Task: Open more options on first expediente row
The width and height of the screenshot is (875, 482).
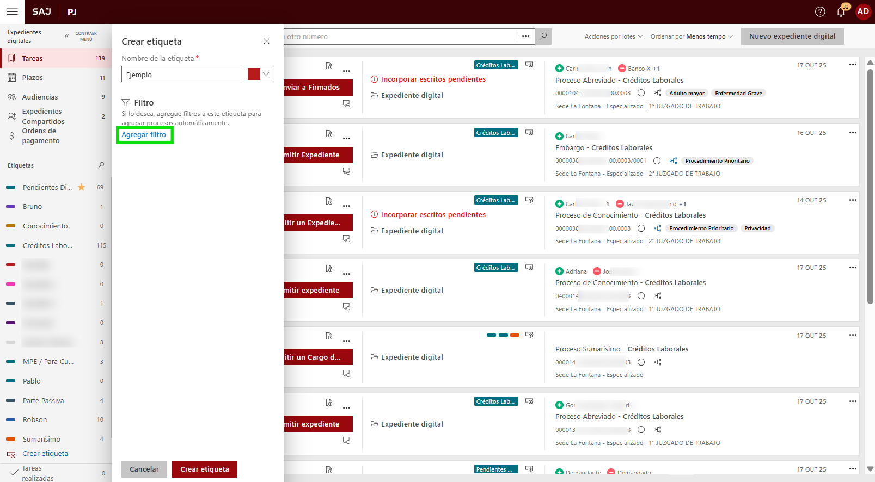Action: coord(853,65)
